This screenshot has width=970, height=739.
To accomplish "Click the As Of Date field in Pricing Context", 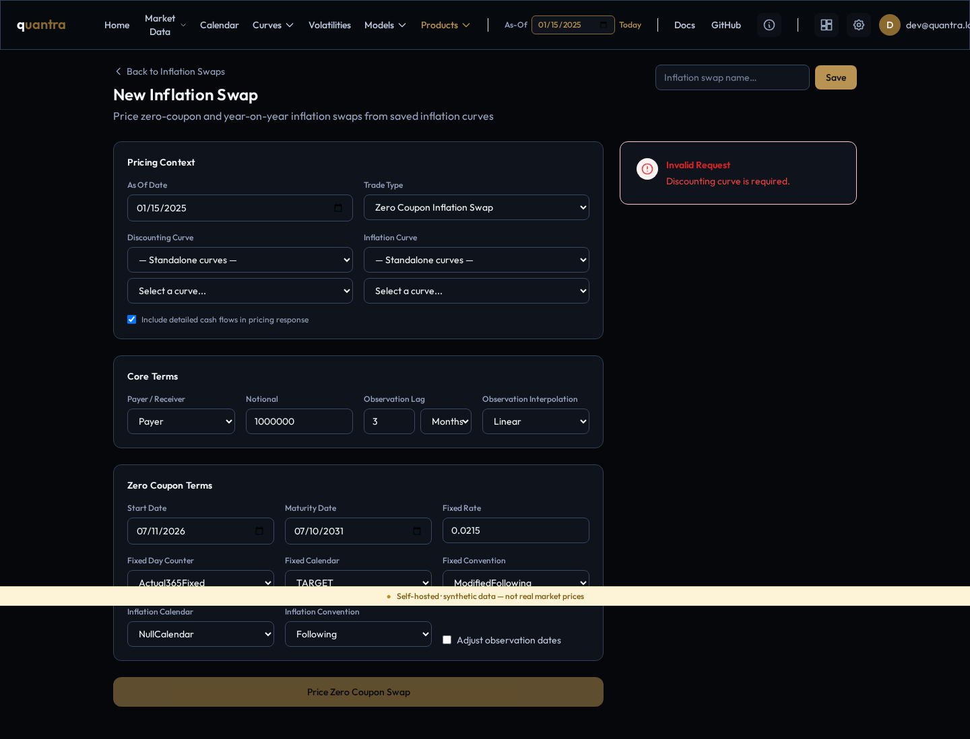I will [240, 208].
